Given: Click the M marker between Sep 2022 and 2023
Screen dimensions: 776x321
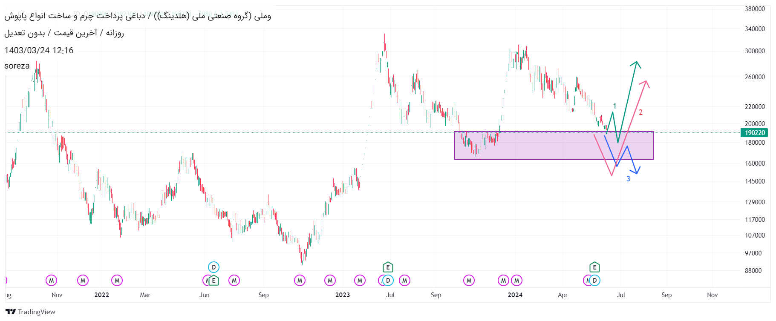Looking at the screenshot, I should tap(300, 280).
